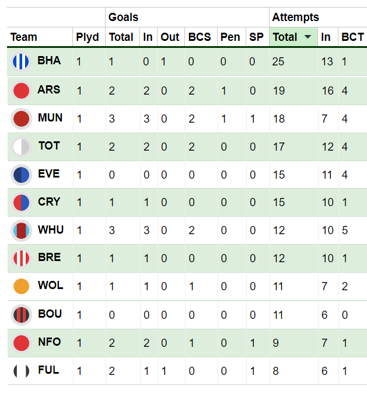Sort by the Pen column header

[x=230, y=37]
